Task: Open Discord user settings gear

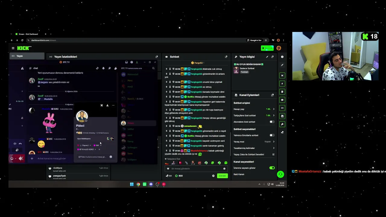Action: (20, 159)
